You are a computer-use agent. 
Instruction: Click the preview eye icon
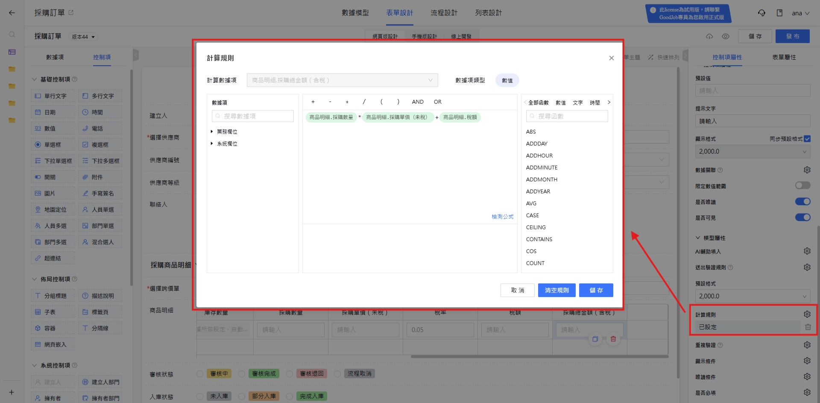point(726,36)
